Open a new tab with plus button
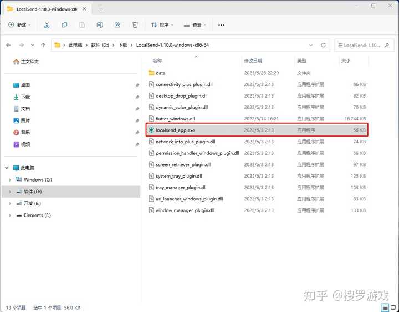399x312 pixels. point(101,9)
